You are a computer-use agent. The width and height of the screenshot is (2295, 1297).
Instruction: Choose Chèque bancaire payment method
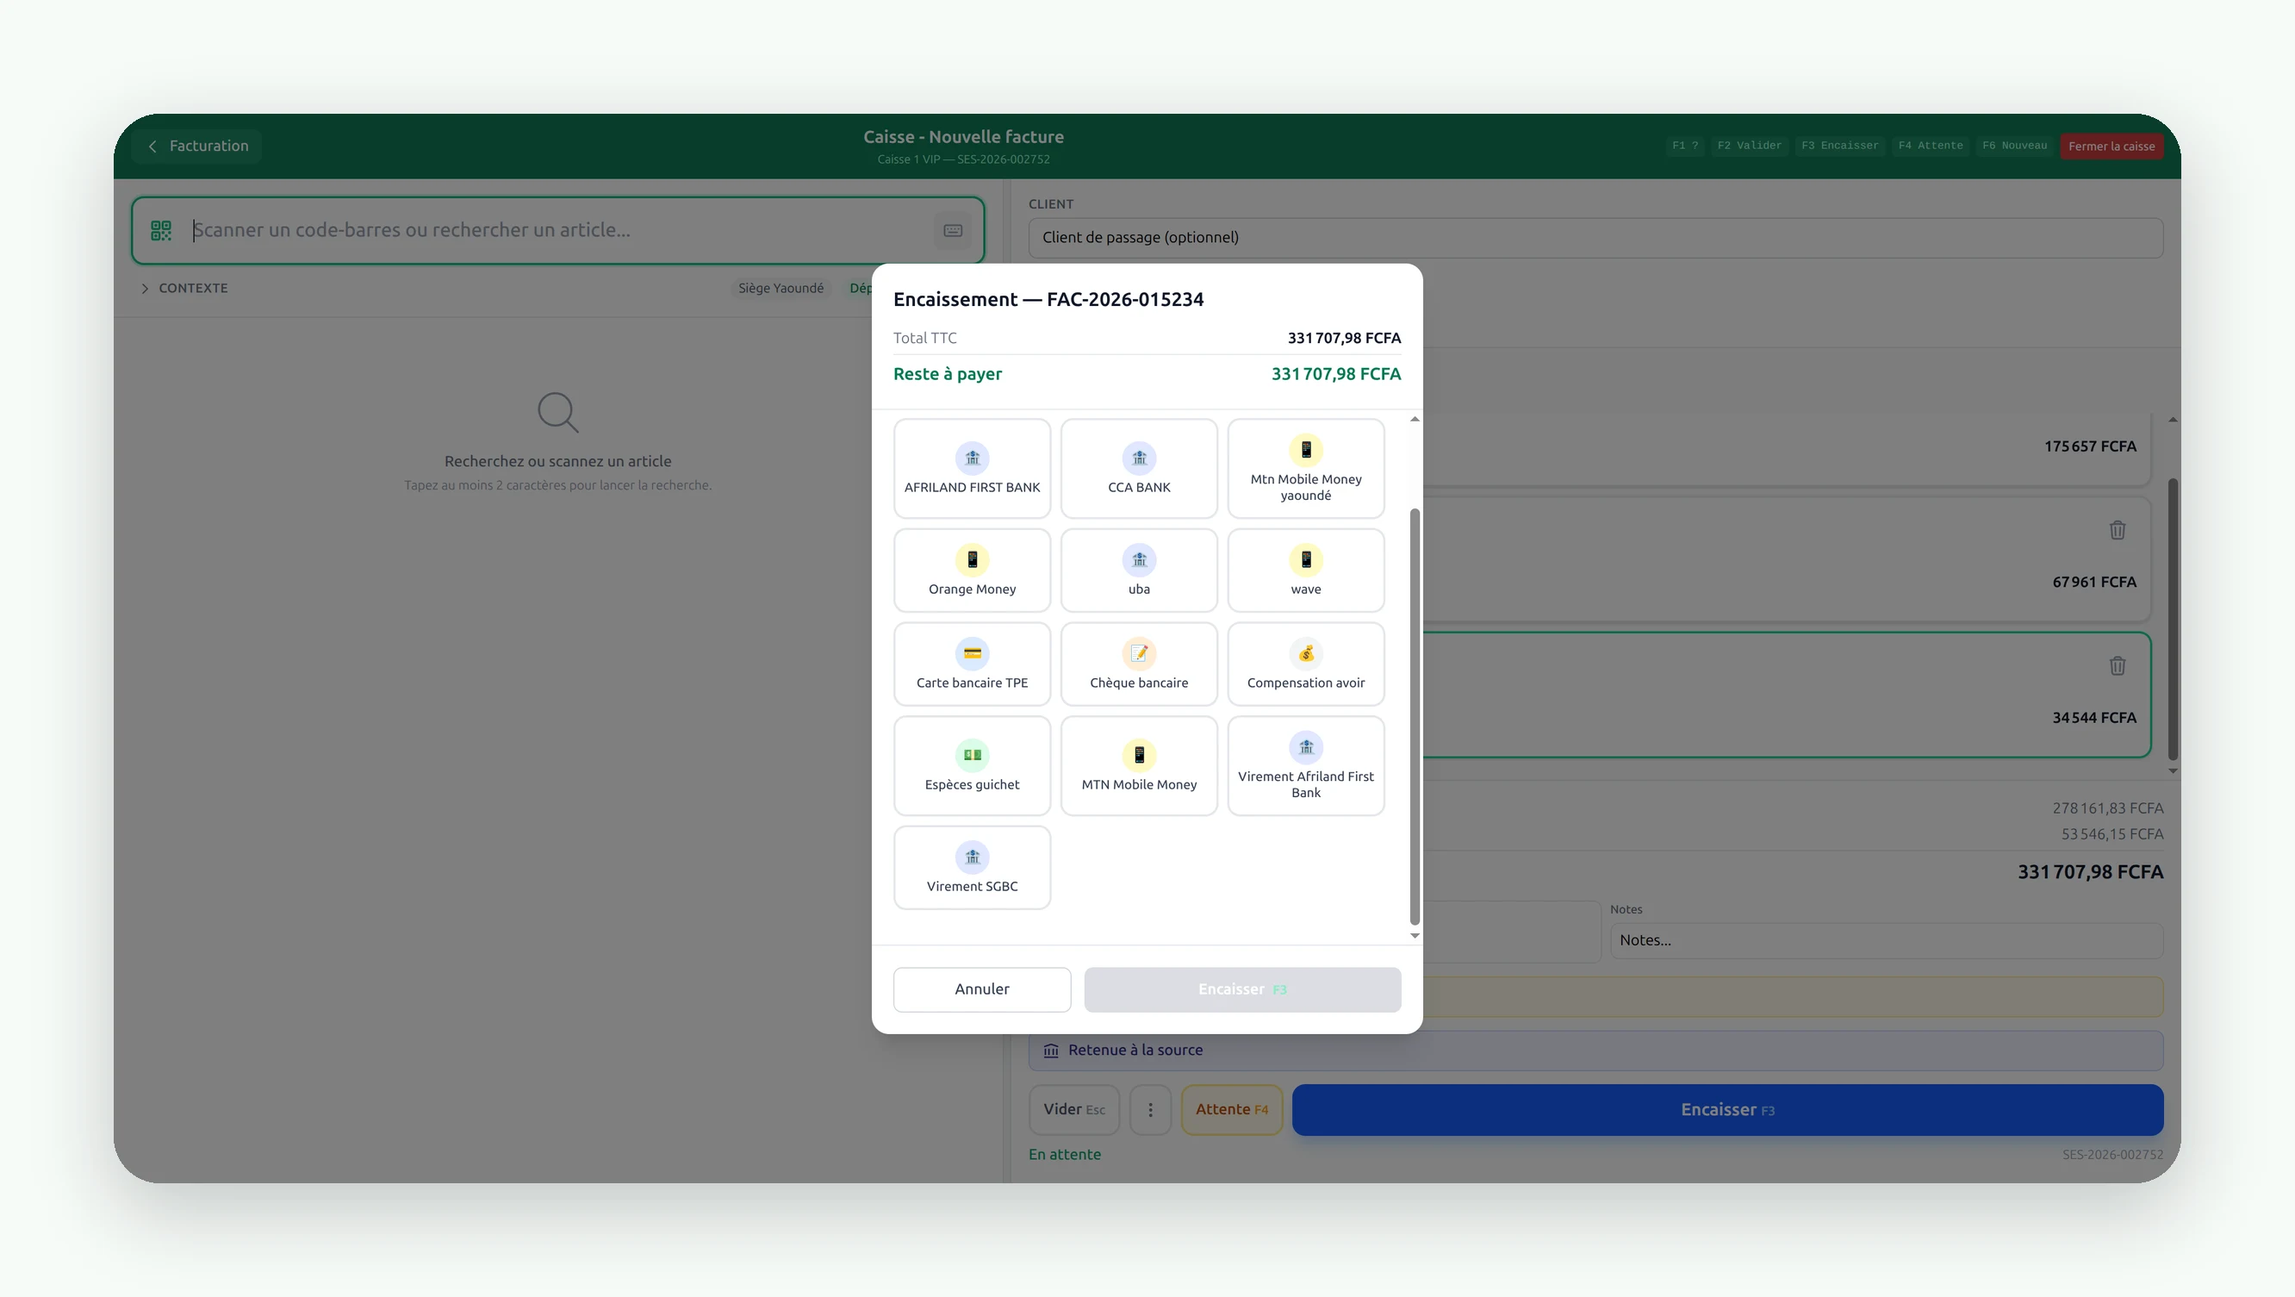1139,664
